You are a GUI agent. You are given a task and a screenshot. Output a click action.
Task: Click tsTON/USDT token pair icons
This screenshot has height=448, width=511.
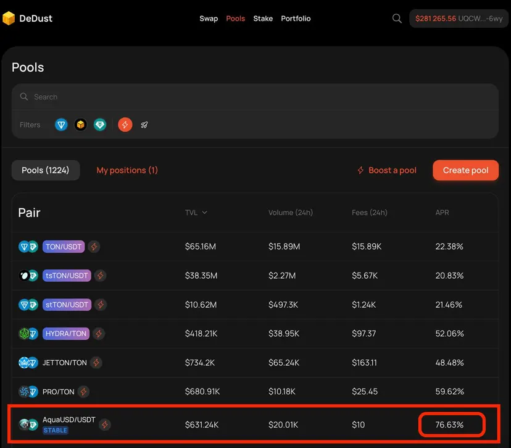coord(28,276)
